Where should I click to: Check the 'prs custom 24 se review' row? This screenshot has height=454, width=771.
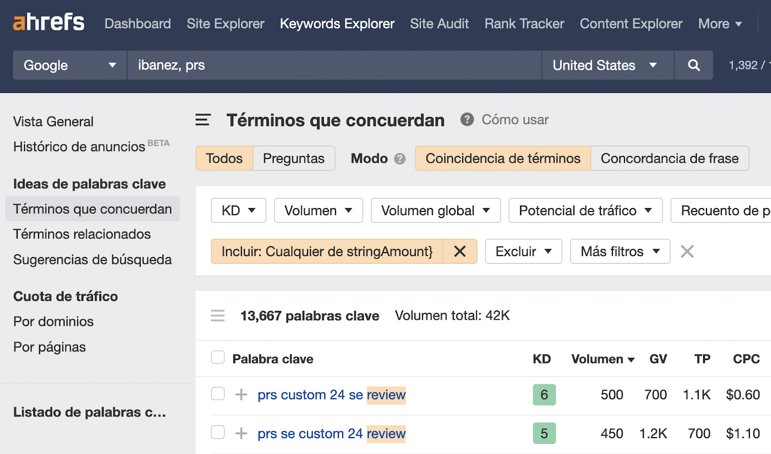(218, 394)
